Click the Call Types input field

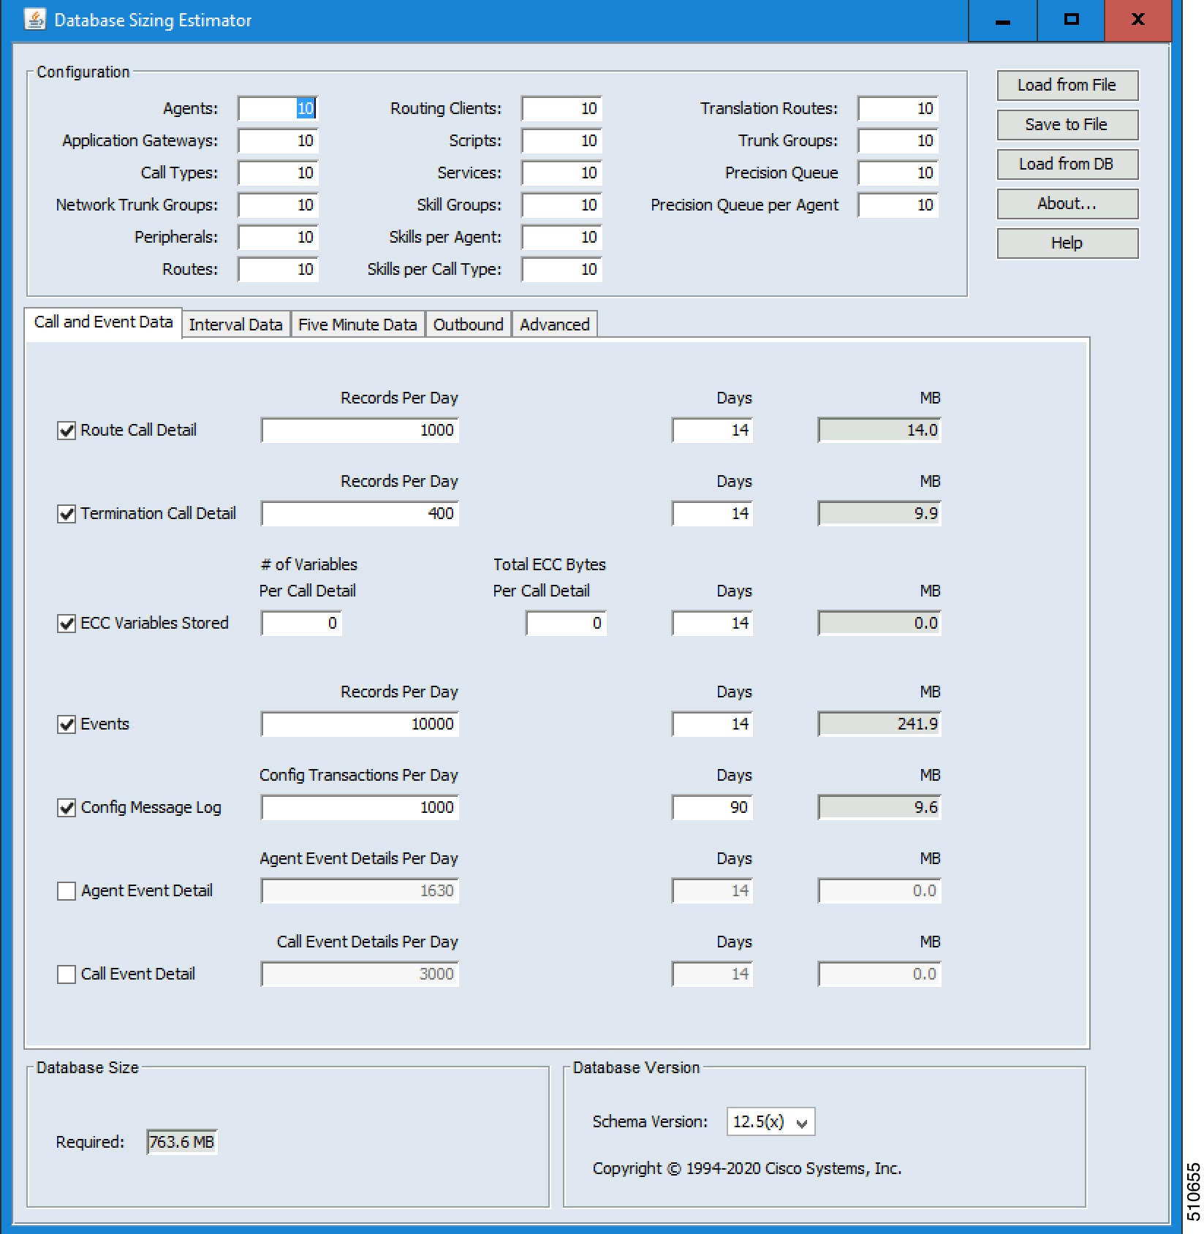tap(278, 173)
